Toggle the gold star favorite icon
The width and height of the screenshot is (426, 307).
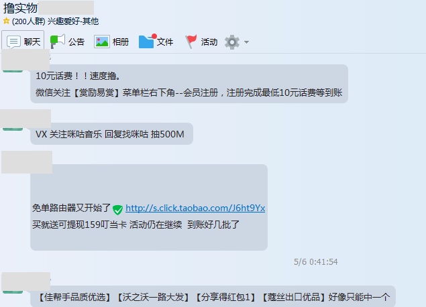click(x=6, y=21)
